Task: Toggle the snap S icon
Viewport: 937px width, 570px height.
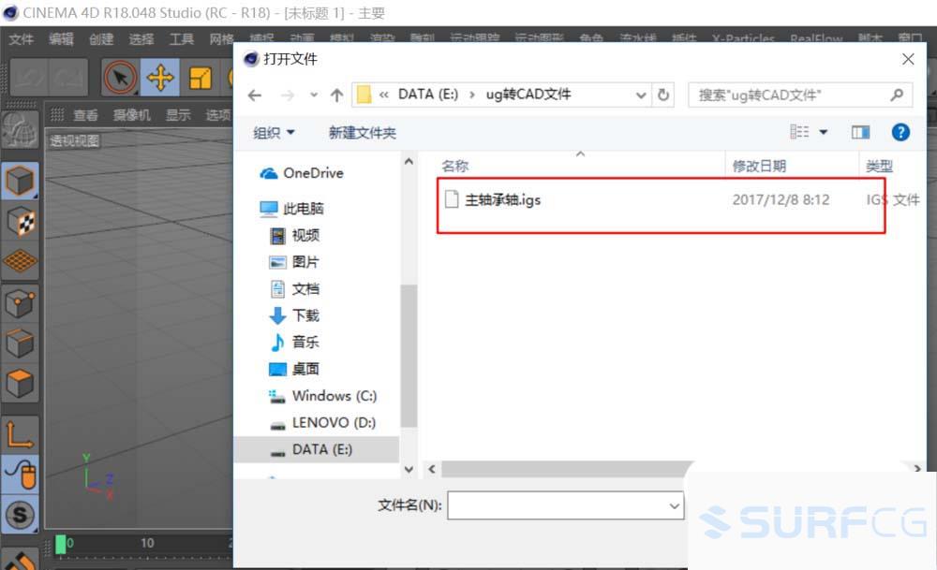Action: [x=20, y=515]
